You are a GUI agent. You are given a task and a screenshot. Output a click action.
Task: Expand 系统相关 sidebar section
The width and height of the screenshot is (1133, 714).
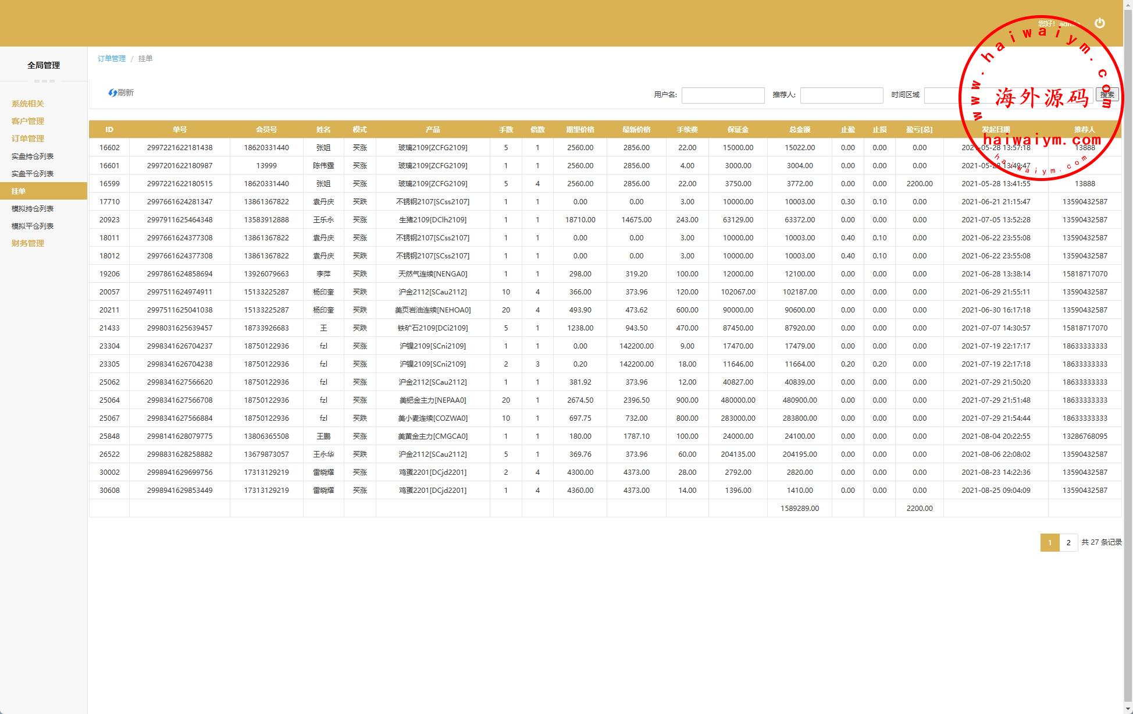28,104
